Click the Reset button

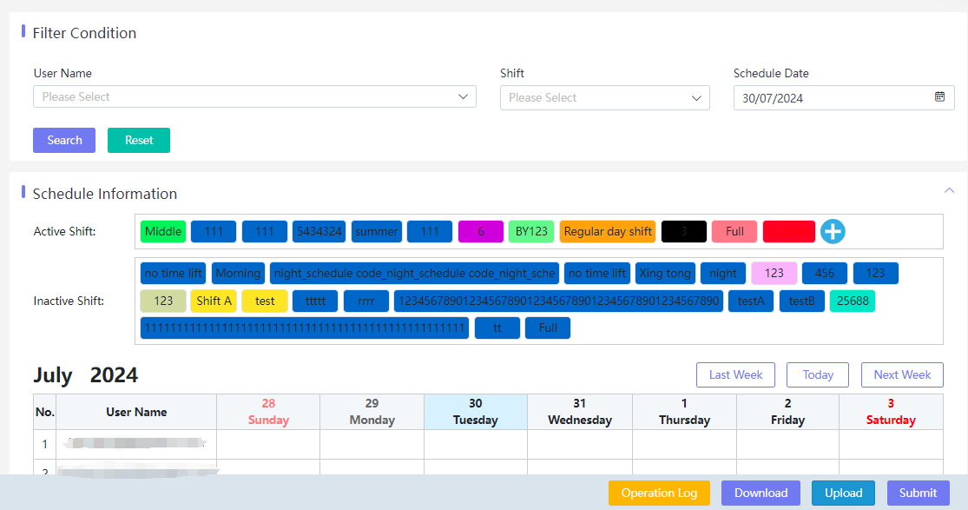(x=139, y=141)
